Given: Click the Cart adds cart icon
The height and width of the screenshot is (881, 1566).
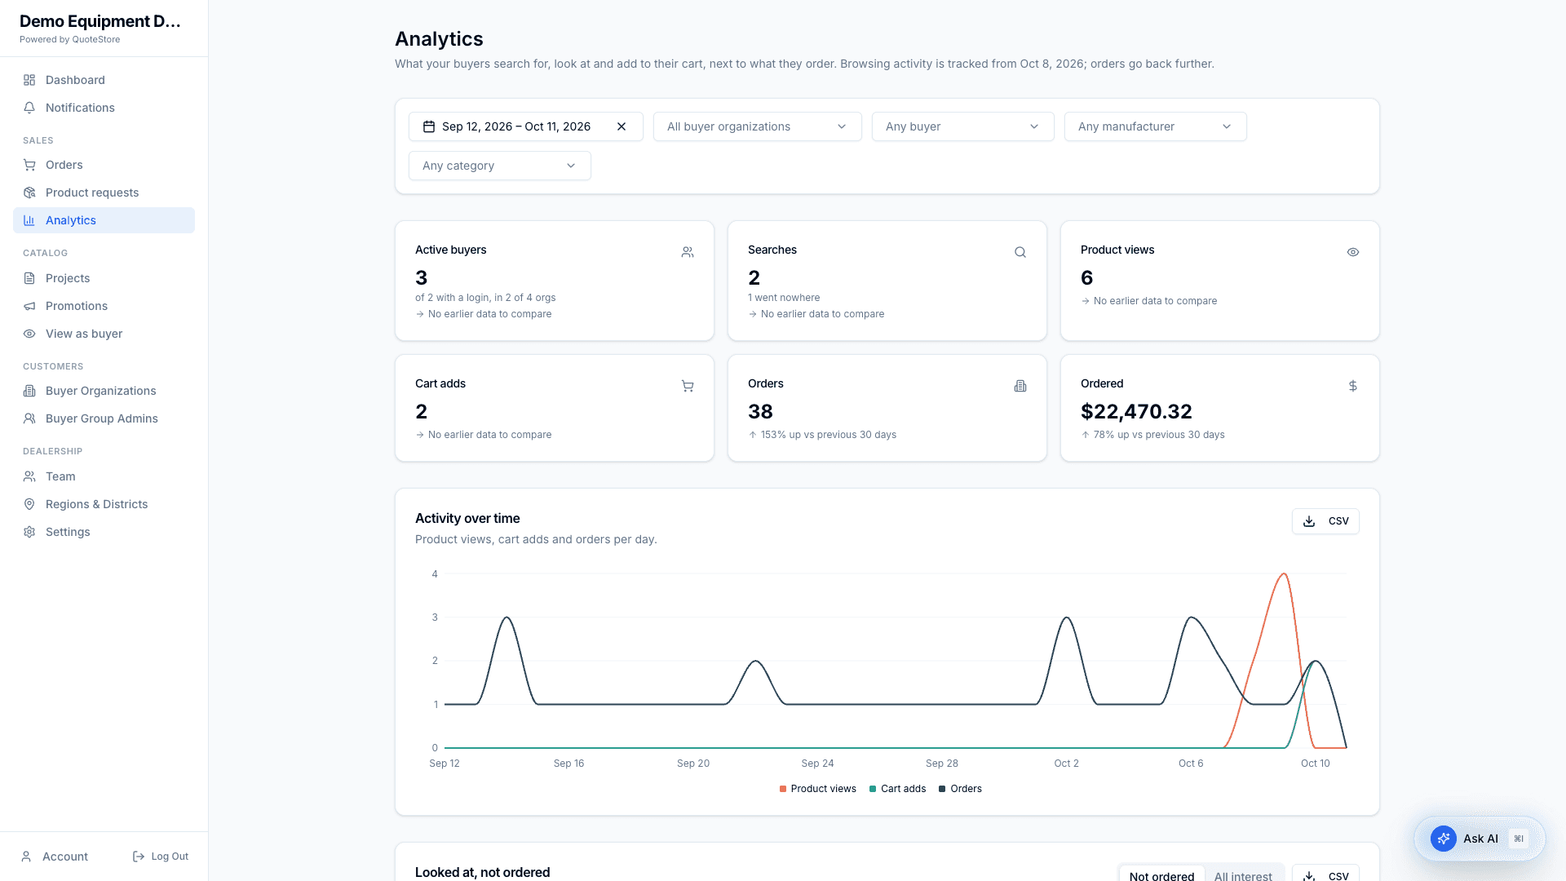Looking at the screenshot, I should tap(688, 386).
